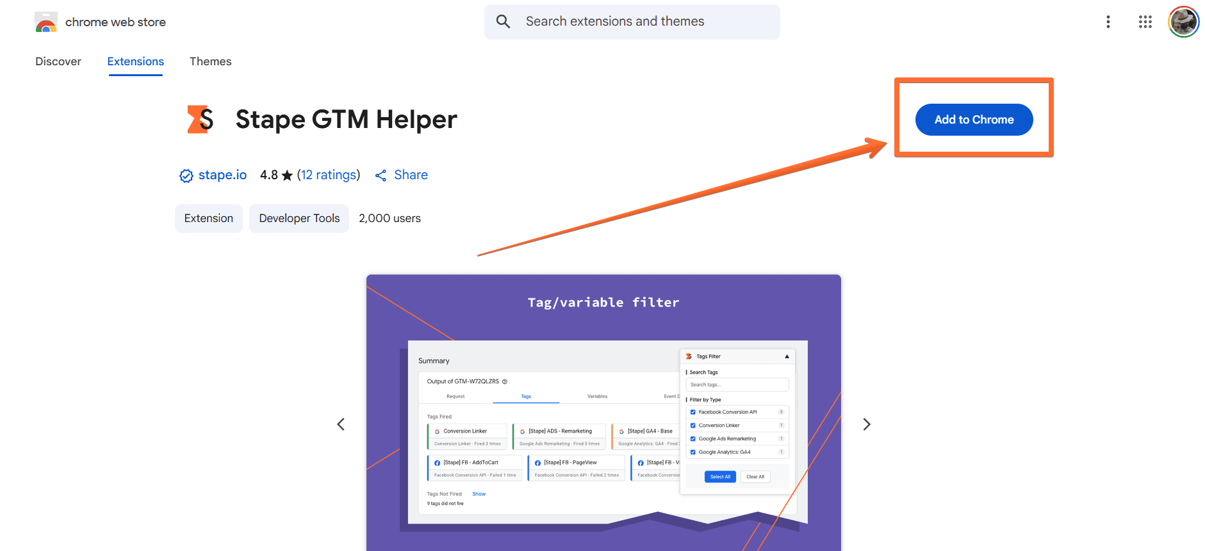Toggle the Conversion Linker checkbox
Viewport: 1205px width, 551px height.
[x=693, y=426]
